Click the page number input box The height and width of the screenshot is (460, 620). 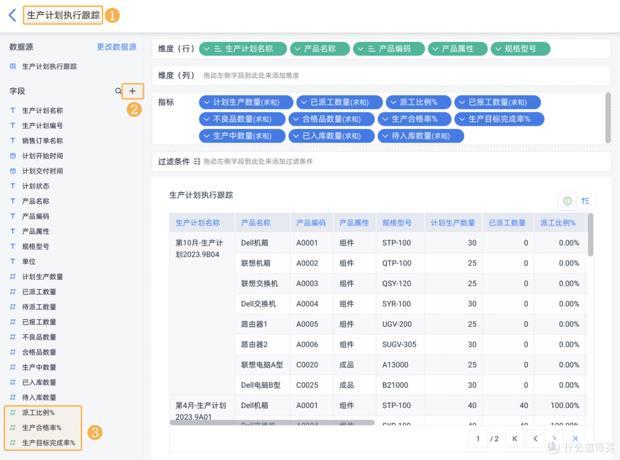(x=478, y=439)
